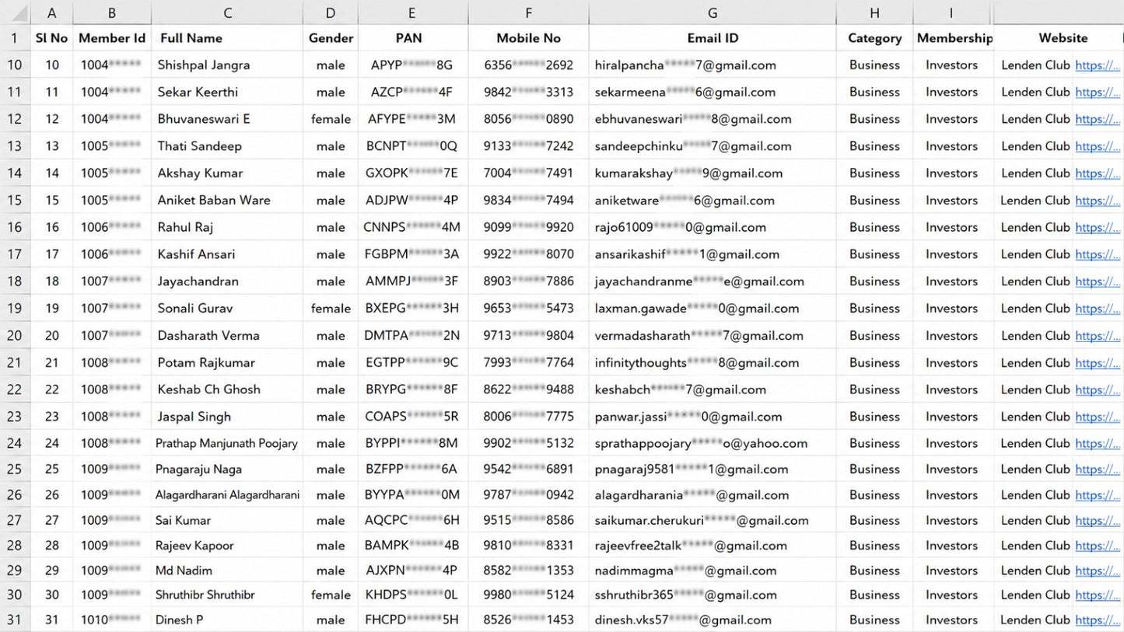Click the 'Member Id' header cell
The width and height of the screenshot is (1124, 632).
pos(112,38)
